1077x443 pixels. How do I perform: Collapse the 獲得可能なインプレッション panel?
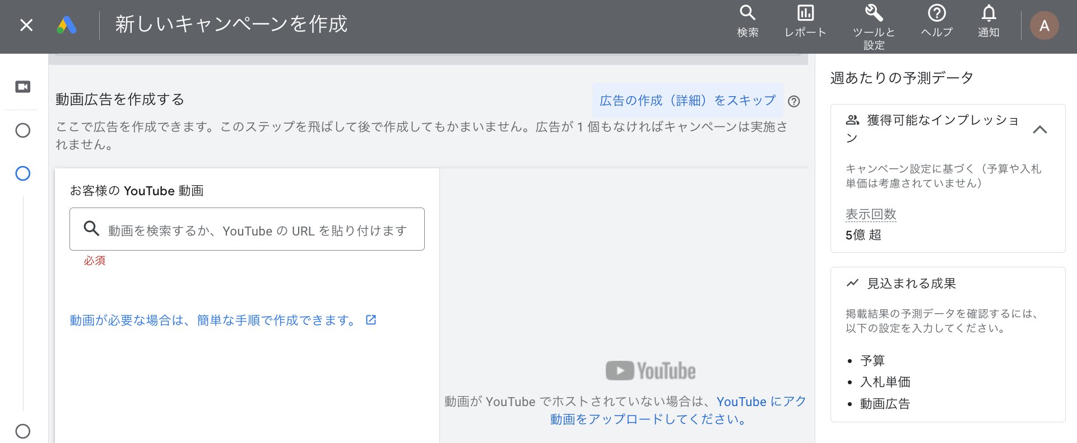click(x=1040, y=130)
